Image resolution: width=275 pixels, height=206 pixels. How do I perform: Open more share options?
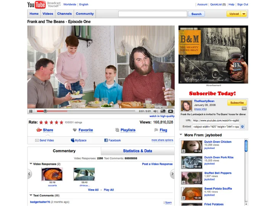[x=162, y=140]
